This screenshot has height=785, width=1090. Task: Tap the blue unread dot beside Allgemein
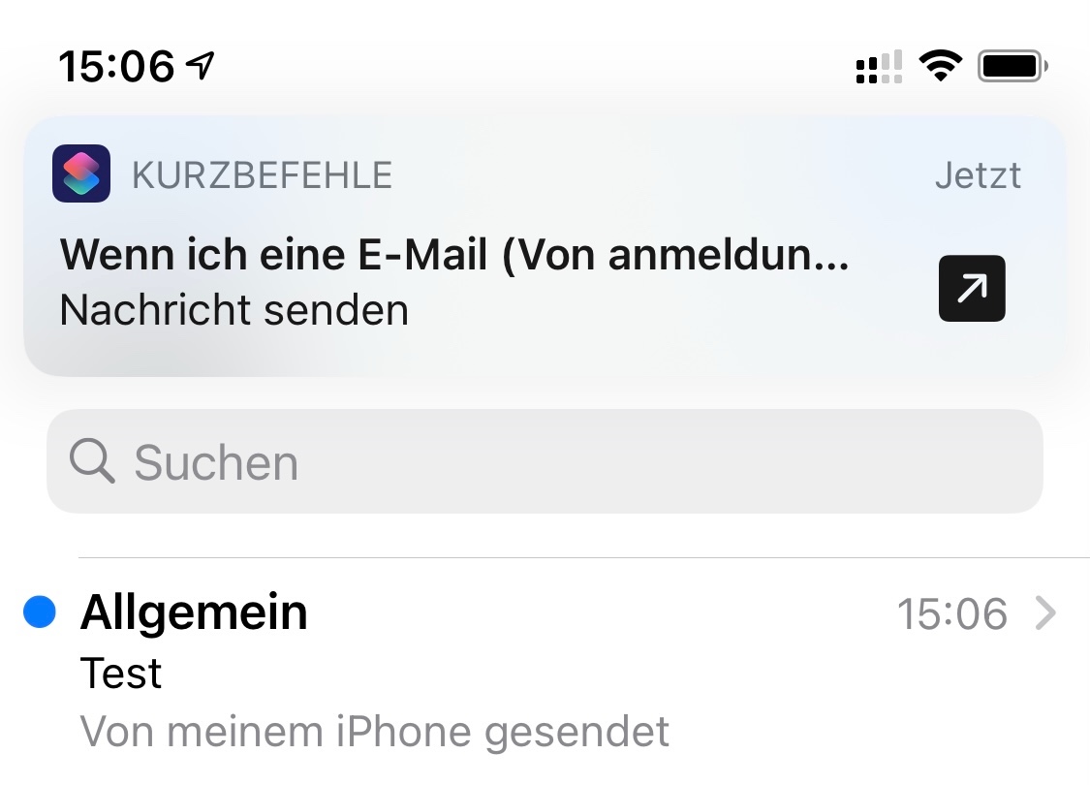pyautogui.click(x=39, y=612)
